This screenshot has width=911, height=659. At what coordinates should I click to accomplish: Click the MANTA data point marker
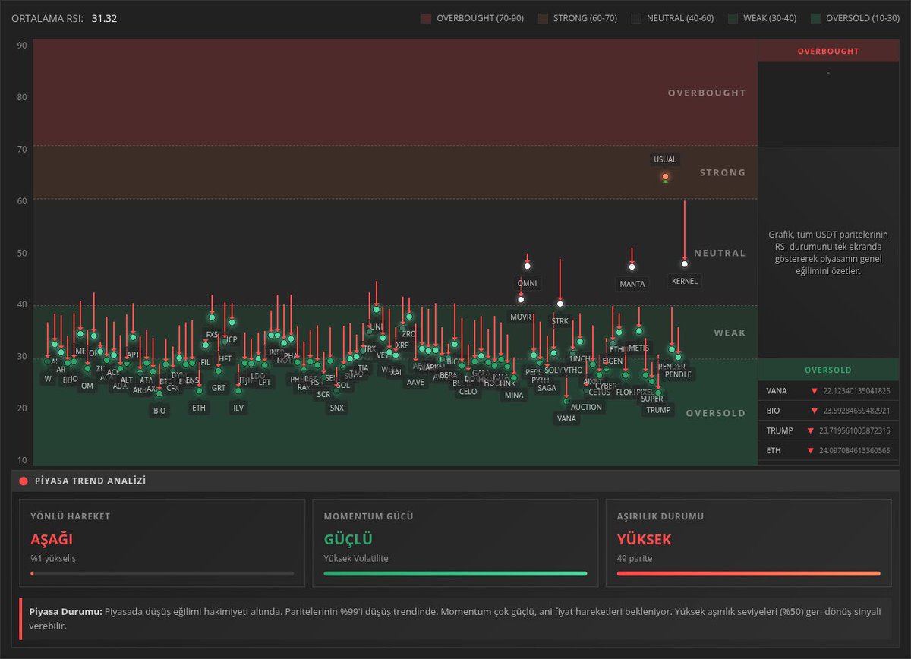click(632, 266)
